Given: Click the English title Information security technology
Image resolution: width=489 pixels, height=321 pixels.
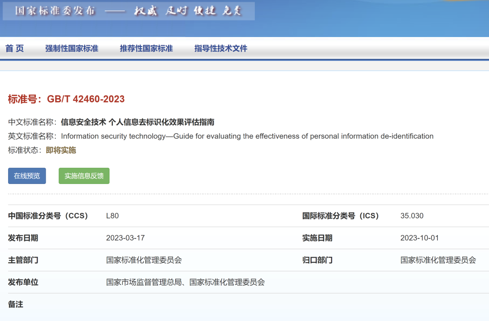Looking at the screenshot, I should pyautogui.click(x=247, y=136).
